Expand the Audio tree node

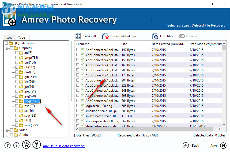pyautogui.click(x=7, y=135)
